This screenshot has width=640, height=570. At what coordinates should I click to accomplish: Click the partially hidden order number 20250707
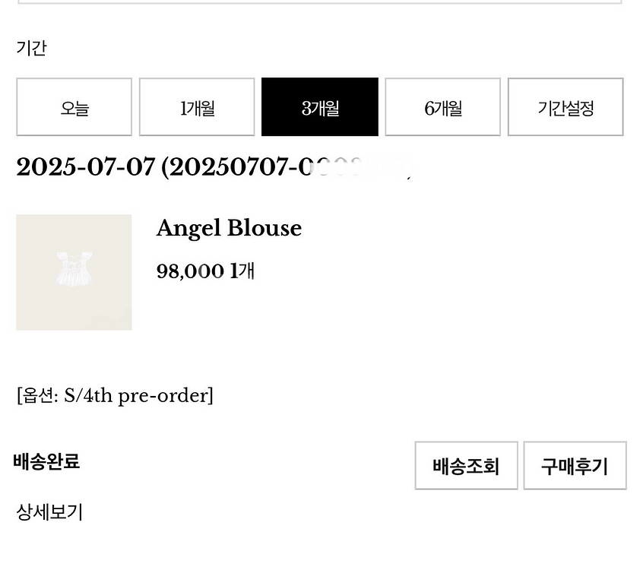pyautogui.click(x=287, y=167)
